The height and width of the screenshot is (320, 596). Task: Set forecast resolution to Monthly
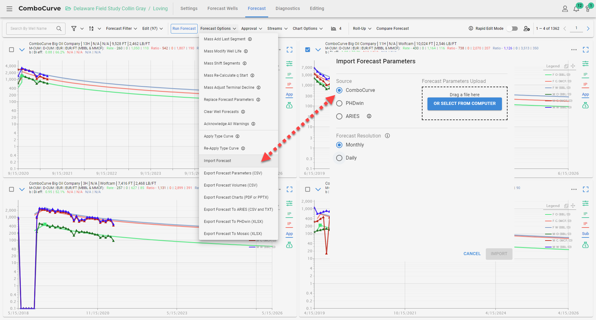(339, 145)
